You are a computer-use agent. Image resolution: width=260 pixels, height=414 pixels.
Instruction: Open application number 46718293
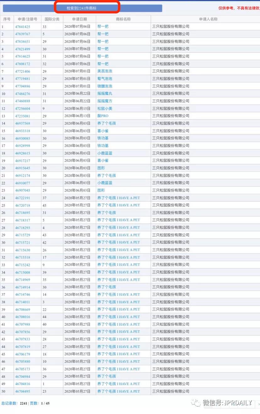[23, 228]
